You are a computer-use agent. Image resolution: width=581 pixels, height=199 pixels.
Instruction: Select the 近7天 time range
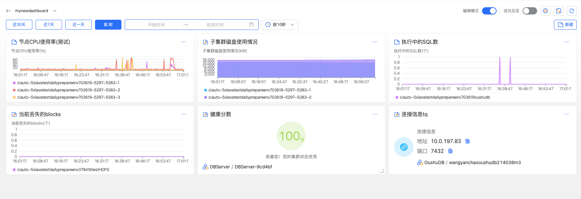click(x=49, y=25)
